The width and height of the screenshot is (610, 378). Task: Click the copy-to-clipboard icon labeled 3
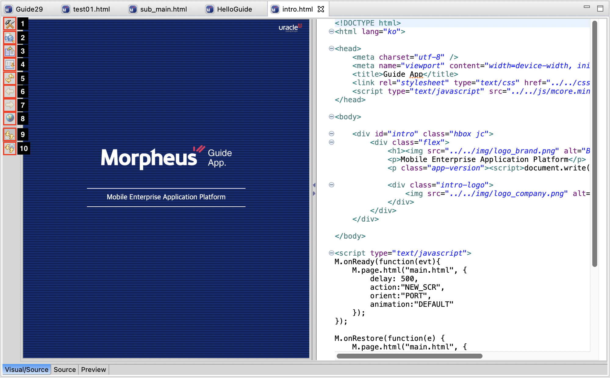pyautogui.click(x=9, y=51)
